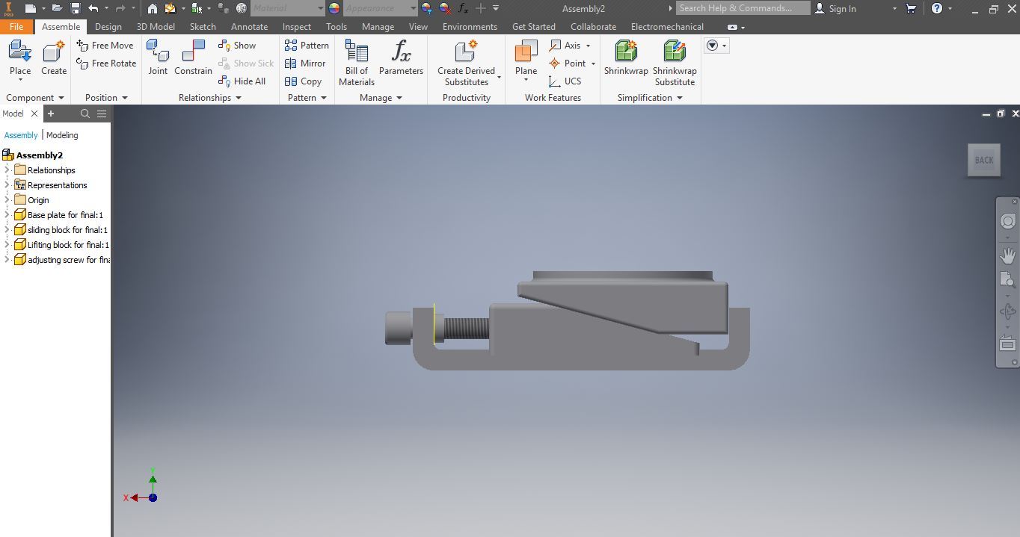Select adjusting screw component in browser
Screen dimensions: 1020x537
(62, 260)
